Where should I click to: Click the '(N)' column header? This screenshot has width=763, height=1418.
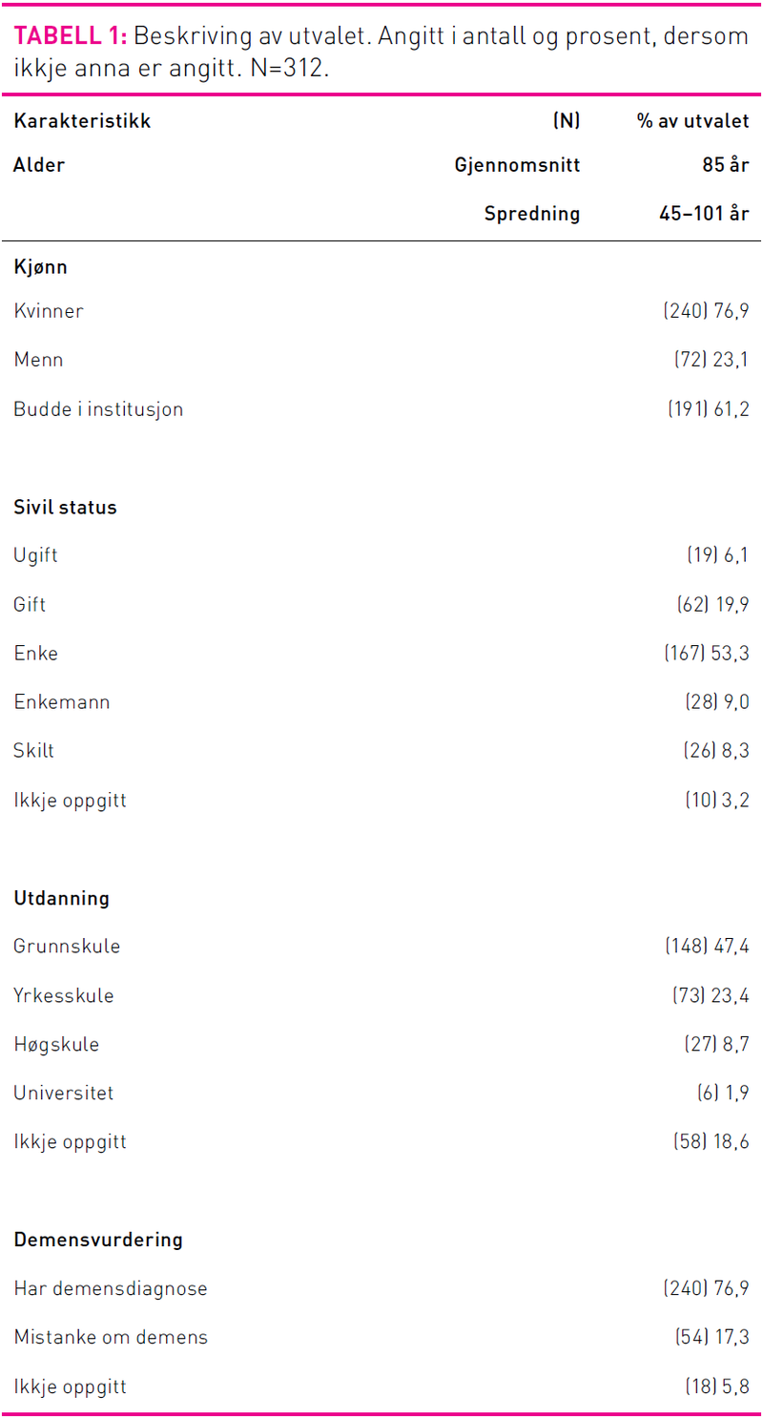[x=567, y=122]
